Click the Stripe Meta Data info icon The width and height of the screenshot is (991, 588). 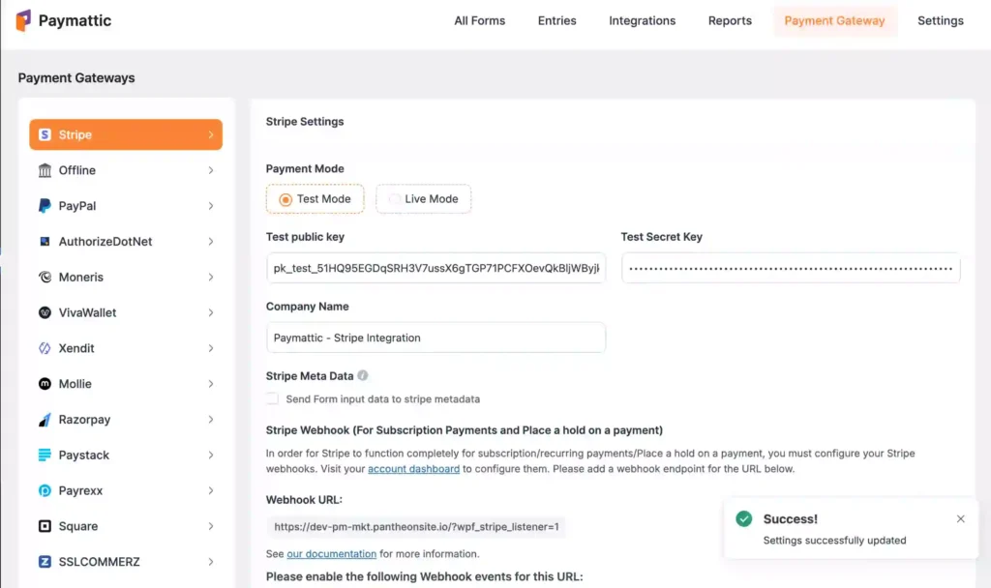pyautogui.click(x=362, y=375)
